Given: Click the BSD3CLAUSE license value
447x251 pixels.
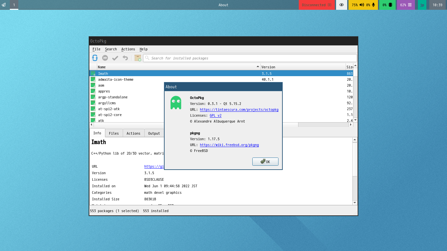Looking at the screenshot, I should pyautogui.click(x=154, y=179).
